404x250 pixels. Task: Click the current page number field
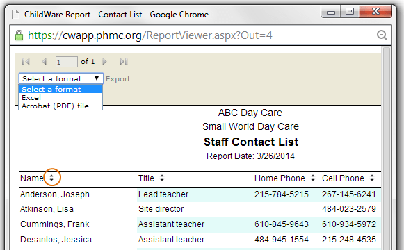click(67, 62)
